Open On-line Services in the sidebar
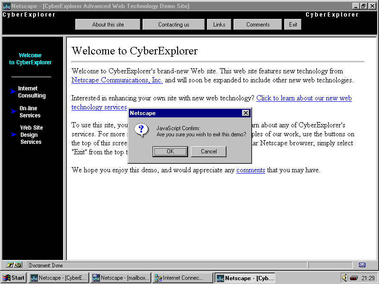The height and width of the screenshot is (284, 379). 30,112
